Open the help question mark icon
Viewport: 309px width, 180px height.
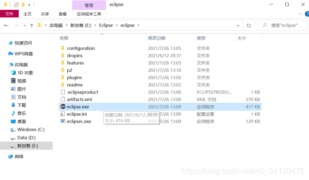pos(307,14)
